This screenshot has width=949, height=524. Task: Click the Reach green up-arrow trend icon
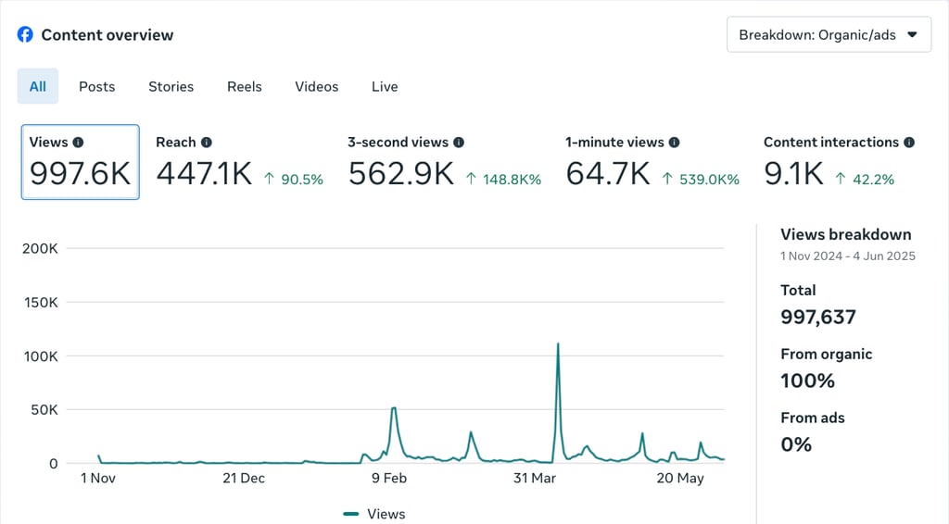click(x=270, y=179)
